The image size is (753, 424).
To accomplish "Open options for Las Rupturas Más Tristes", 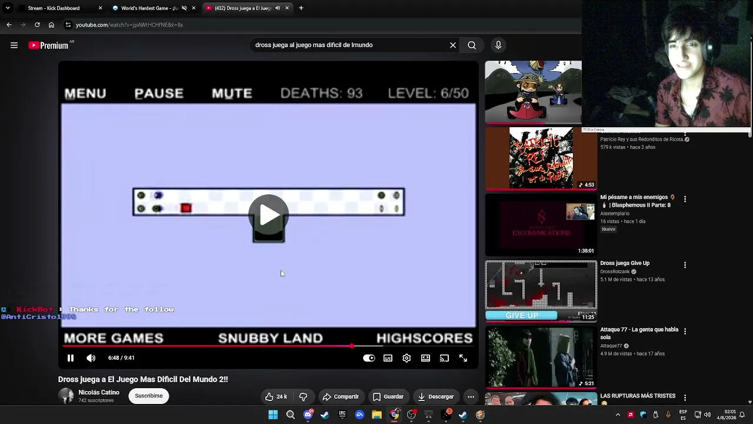I will click(x=685, y=397).
